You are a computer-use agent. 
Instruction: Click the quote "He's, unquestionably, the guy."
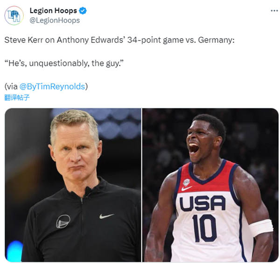pyautogui.click(x=64, y=63)
